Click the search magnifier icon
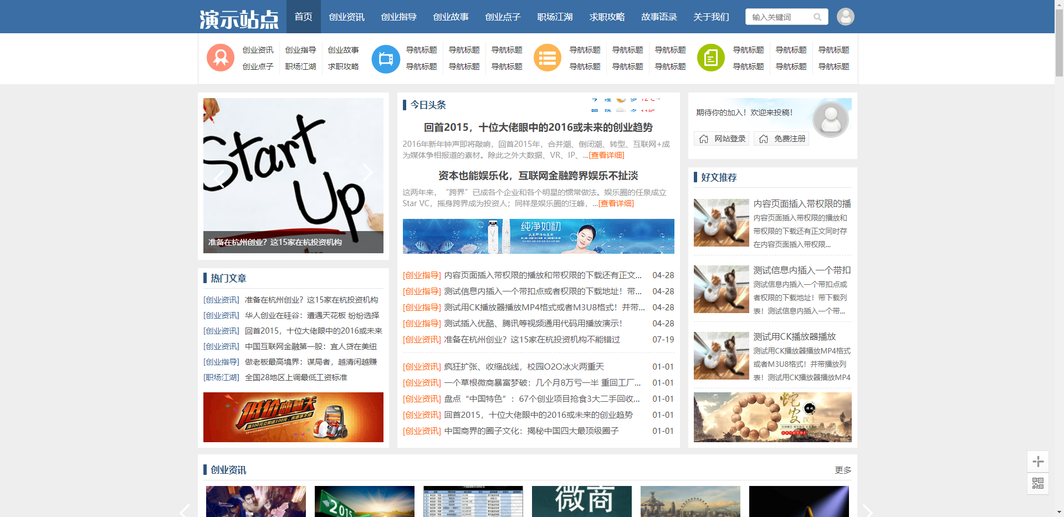 (817, 17)
